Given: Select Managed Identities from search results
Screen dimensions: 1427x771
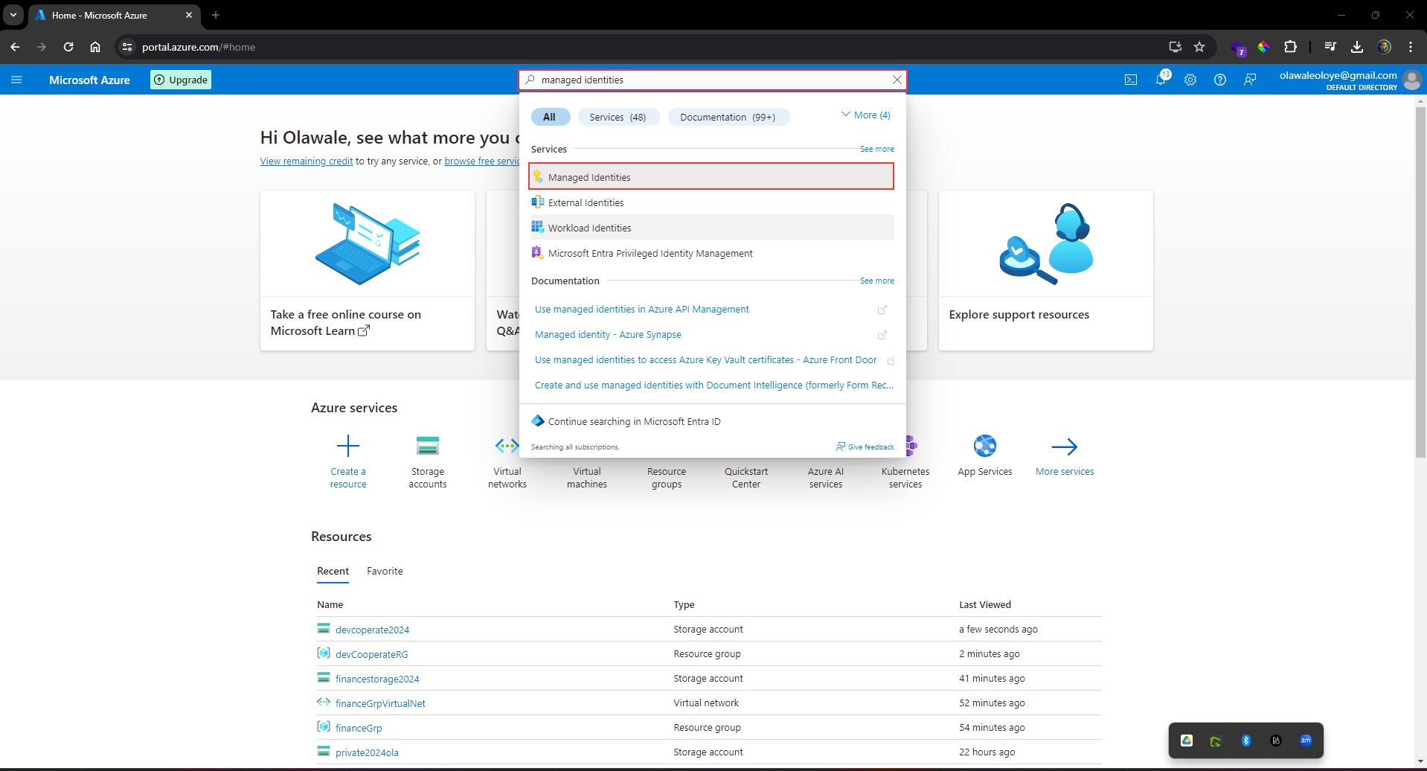Looking at the screenshot, I should (x=589, y=176).
